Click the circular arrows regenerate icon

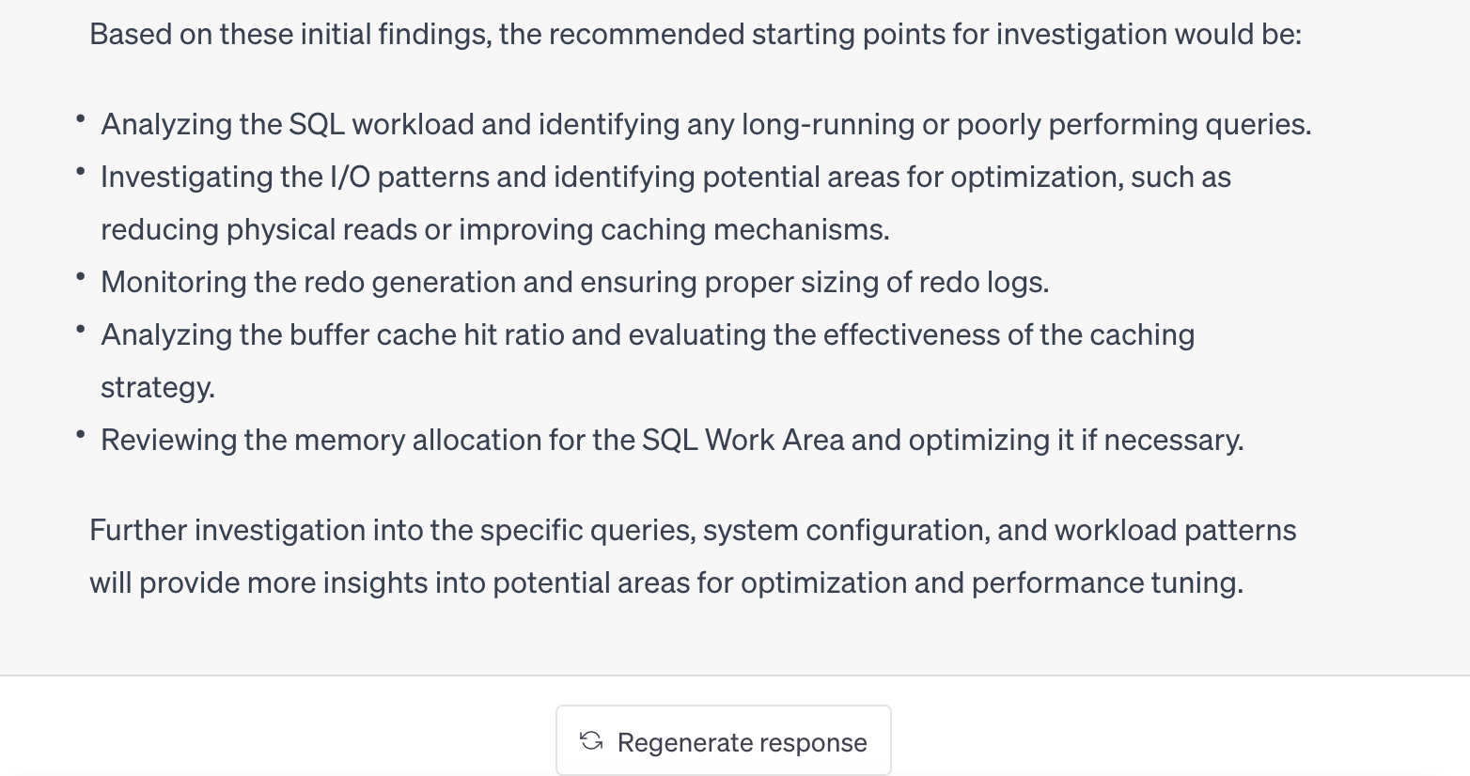[x=591, y=740]
